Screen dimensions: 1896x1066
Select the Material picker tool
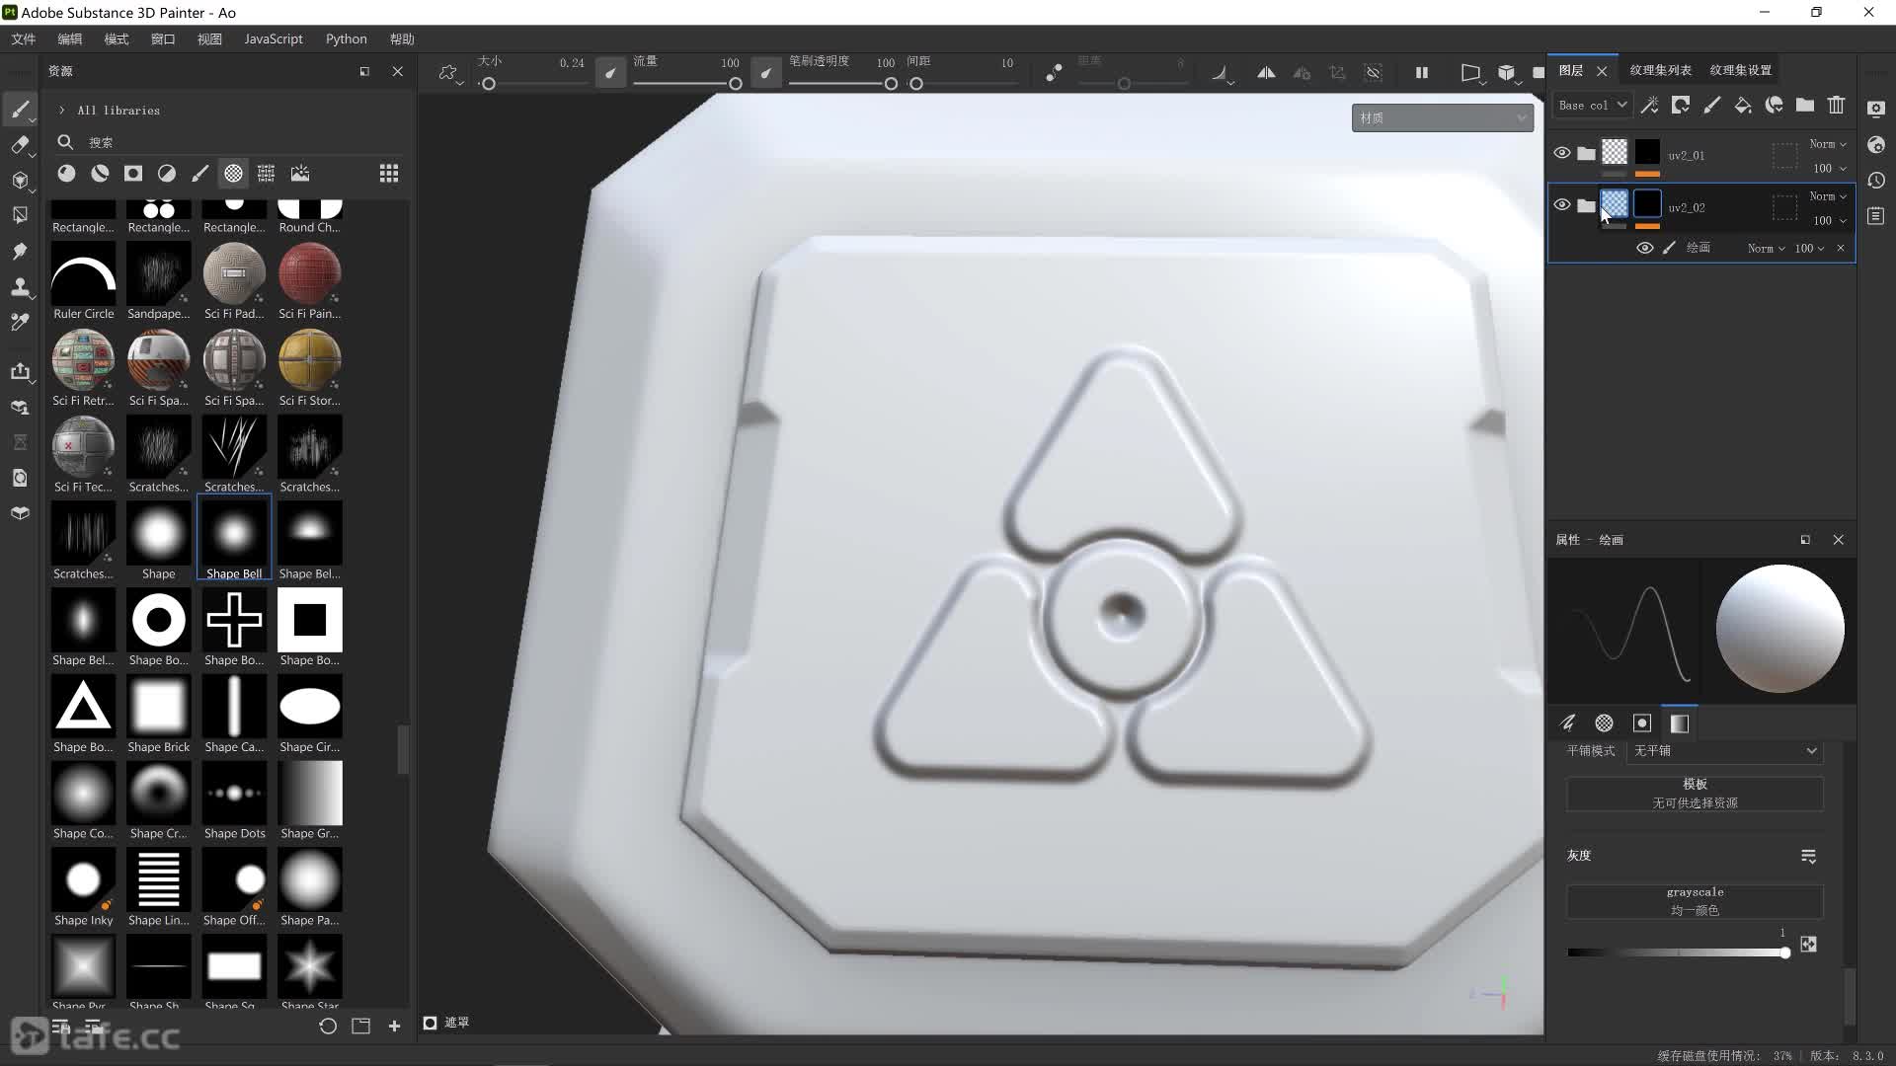point(20,322)
